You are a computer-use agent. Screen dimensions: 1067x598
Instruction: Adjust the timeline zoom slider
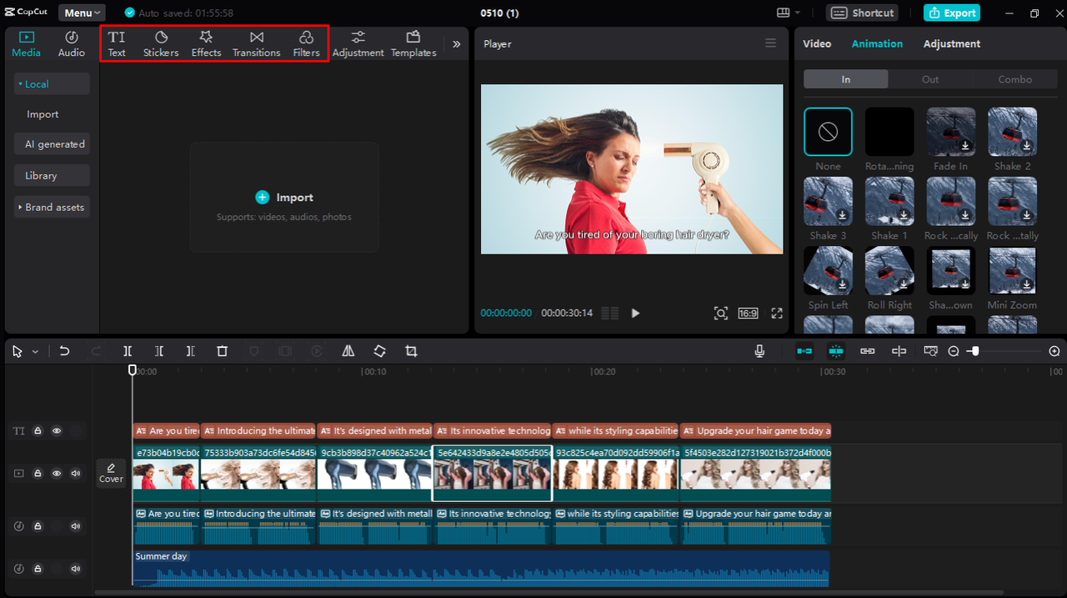pyautogui.click(x=974, y=351)
